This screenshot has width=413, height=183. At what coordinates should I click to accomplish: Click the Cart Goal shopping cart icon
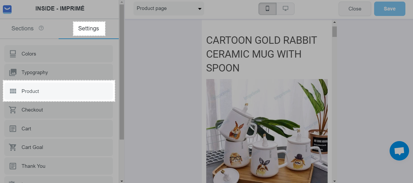13,147
